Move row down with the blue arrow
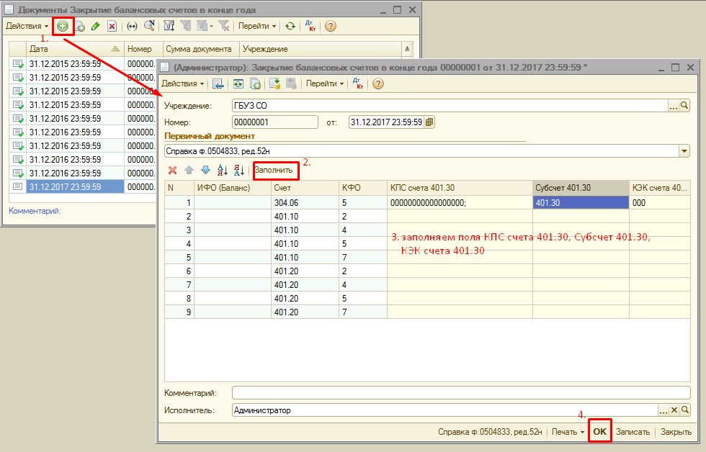Screen dimensions: 706x452 tap(205, 171)
